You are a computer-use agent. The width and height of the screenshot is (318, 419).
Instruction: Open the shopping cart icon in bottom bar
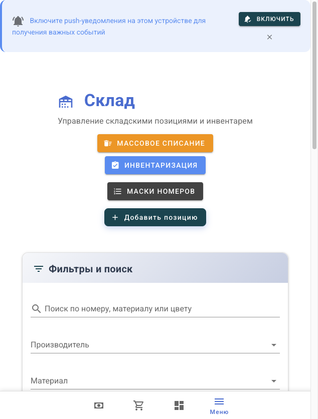(x=139, y=405)
